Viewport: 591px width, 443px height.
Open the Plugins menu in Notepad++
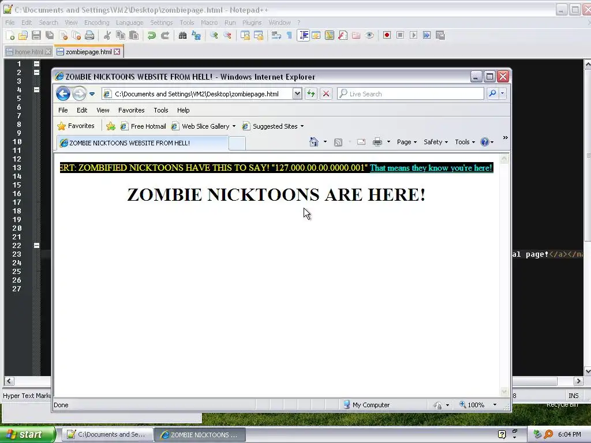coord(252,22)
